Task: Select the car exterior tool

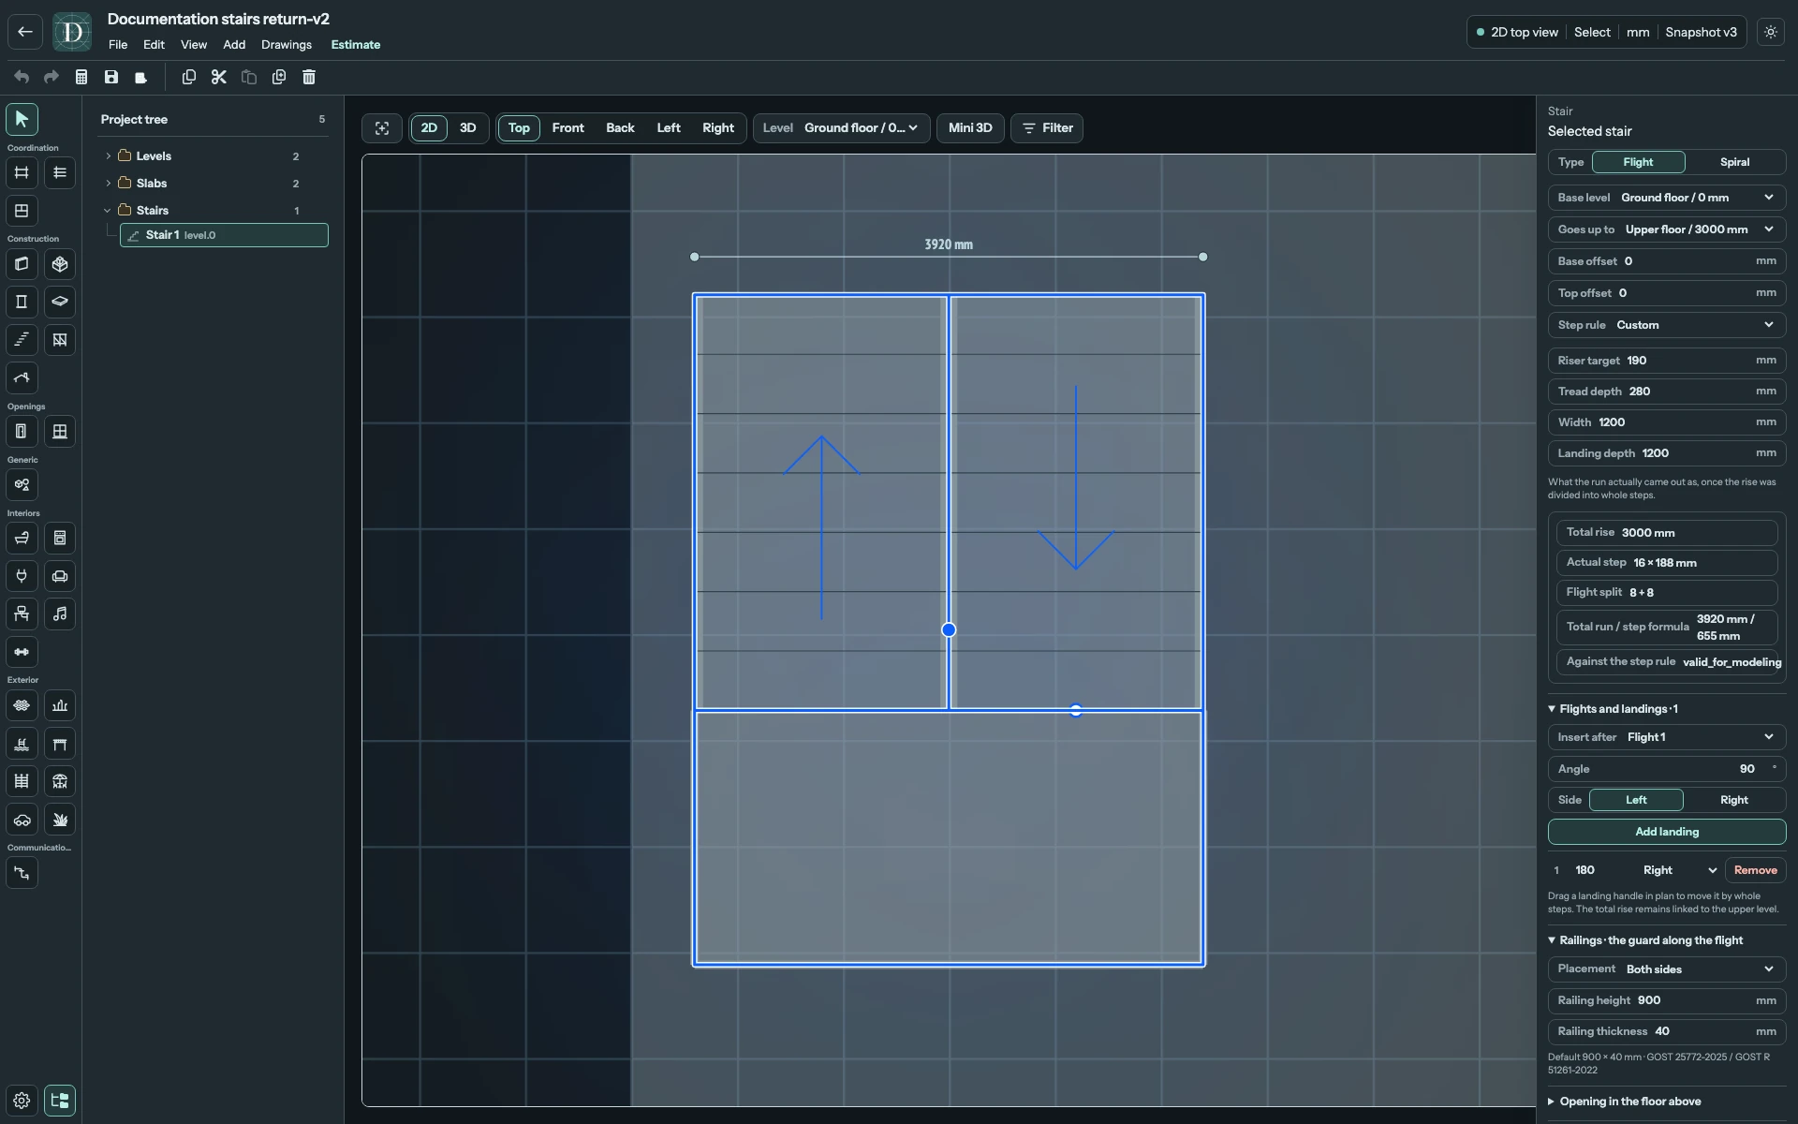Action: pyautogui.click(x=22, y=820)
